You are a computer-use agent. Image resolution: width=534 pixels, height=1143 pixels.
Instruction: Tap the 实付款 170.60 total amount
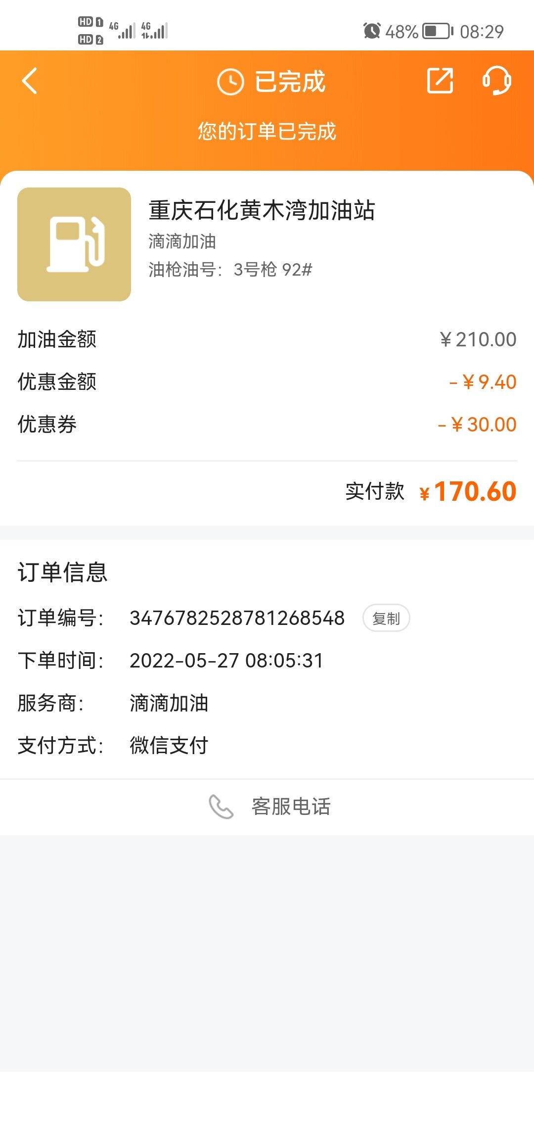474,492
